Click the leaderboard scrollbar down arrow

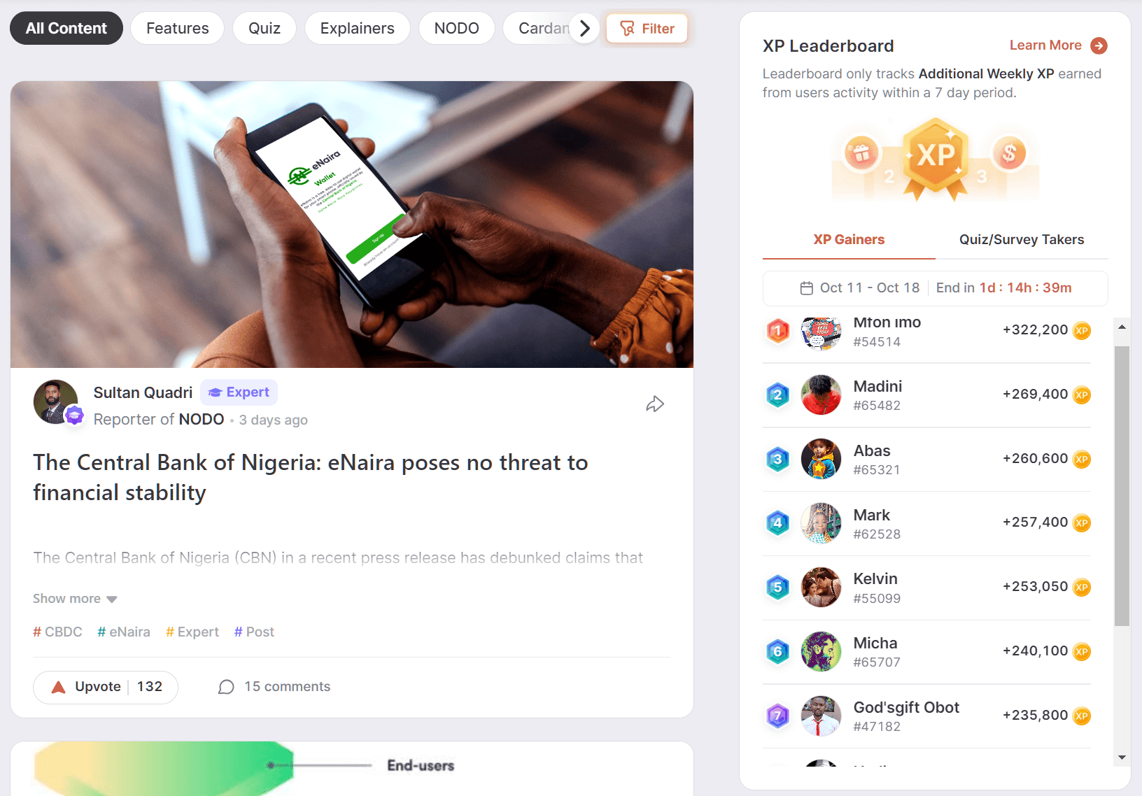1122,758
